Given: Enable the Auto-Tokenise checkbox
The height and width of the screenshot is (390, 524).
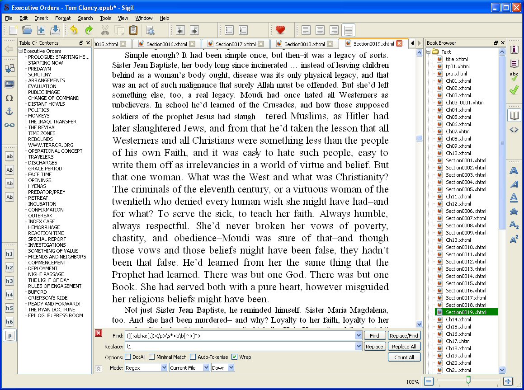Looking at the screenshot, I should pos(193,357).
